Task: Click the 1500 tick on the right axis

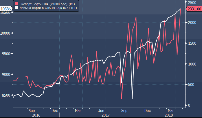Action: [192, 44]
